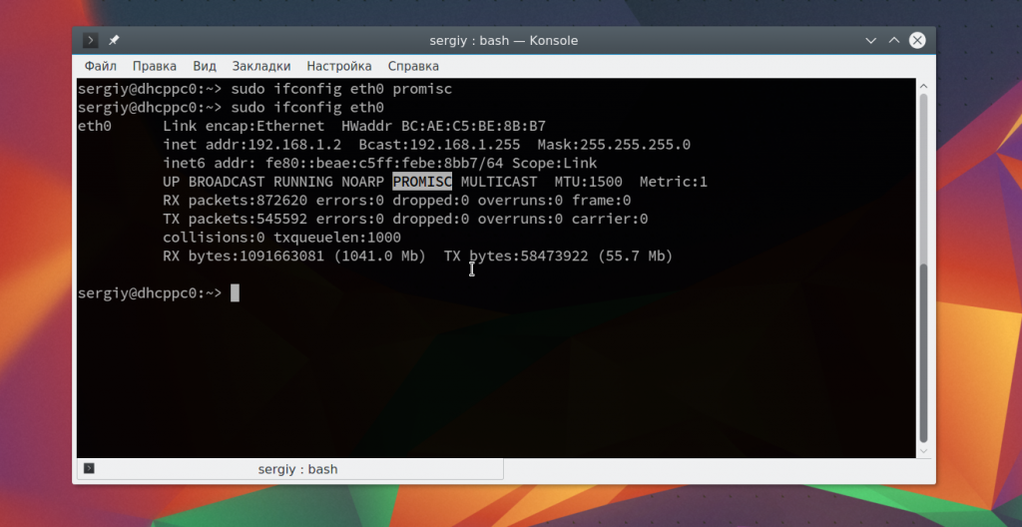Click the Konsole terminal icon in title bar
This screenshot has height=527, width=1022.
[91, 41]
